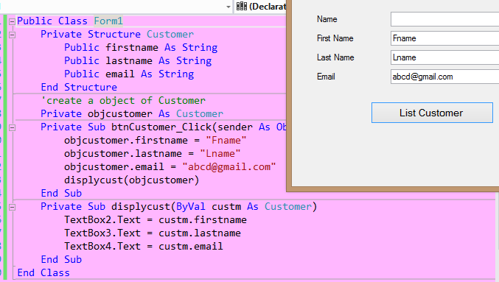
Task: Click the ByVal keyword in displycust signature
Action: 191,207
